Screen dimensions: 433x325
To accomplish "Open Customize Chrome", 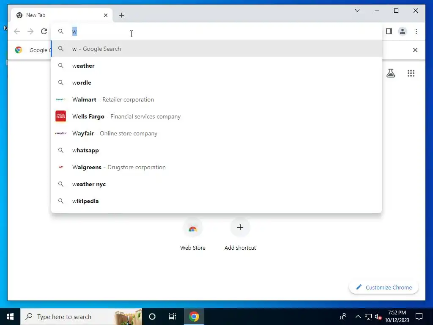I will 384,287.
